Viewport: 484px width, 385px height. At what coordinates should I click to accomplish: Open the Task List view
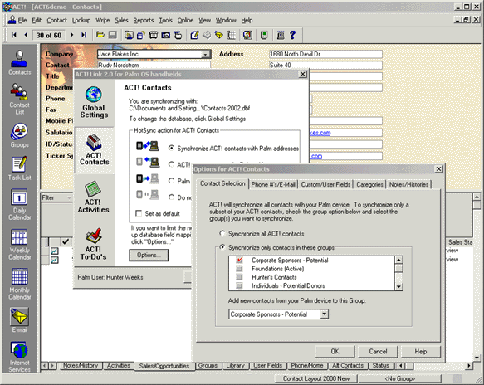tap(19, 168)
